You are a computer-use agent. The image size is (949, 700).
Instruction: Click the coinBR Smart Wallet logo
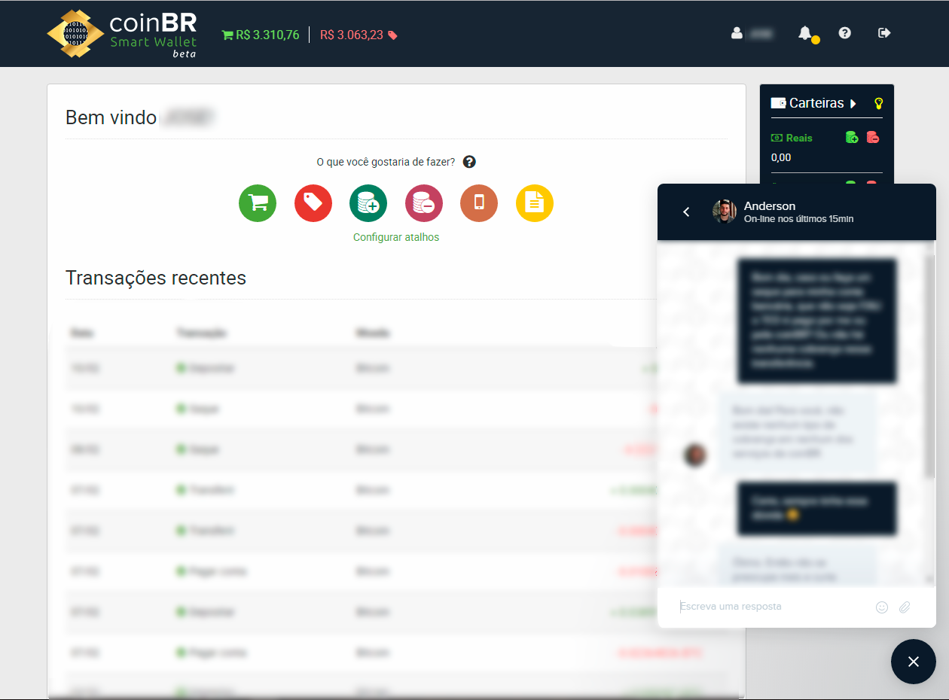point(122,34)
